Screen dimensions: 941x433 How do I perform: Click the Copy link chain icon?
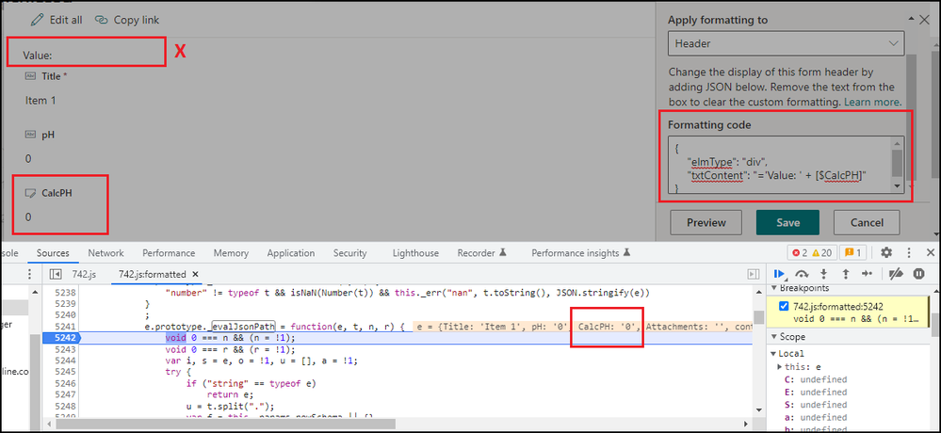coord(102,20)
